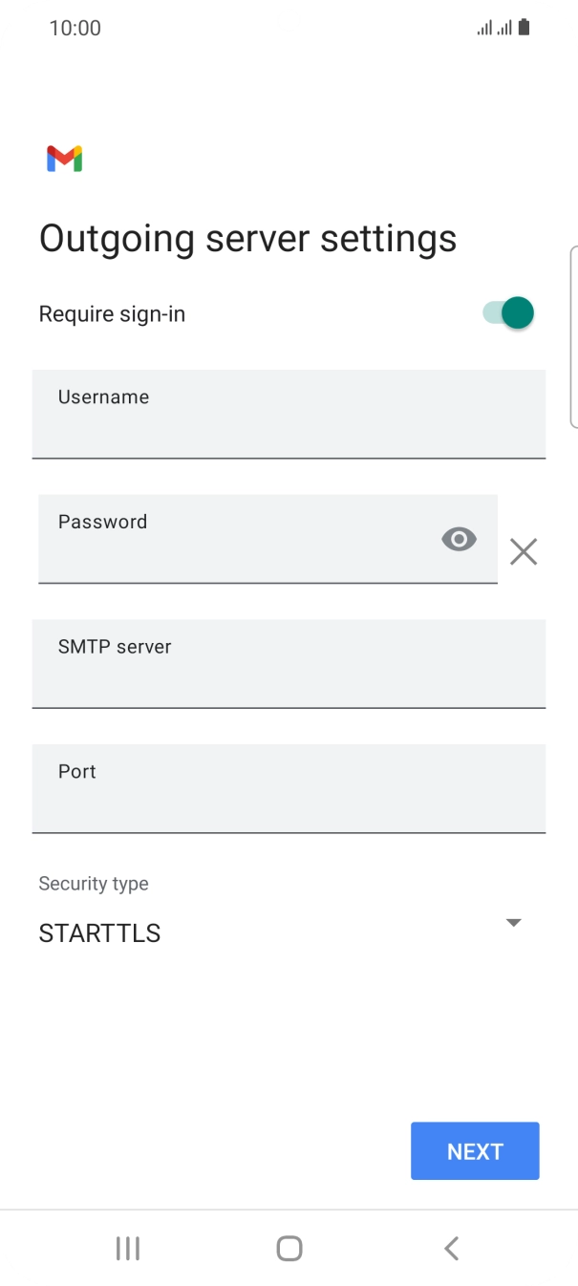Tap NEXT to continue setup
Screen dimensions: 578x1286
[x=475, y=1150]
